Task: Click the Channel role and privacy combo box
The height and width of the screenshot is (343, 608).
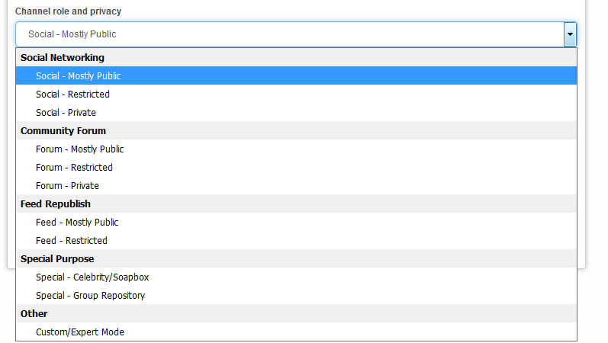Action: click(290, 34)
